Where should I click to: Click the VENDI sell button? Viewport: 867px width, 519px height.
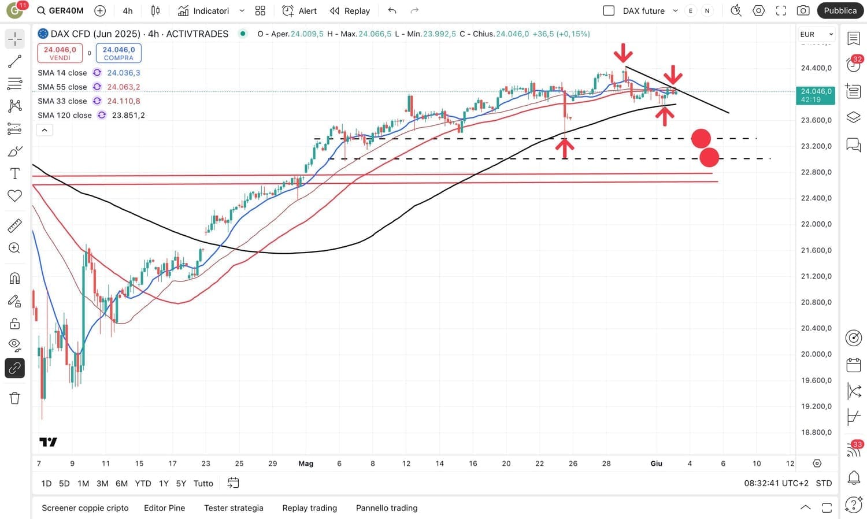point(60,53)
